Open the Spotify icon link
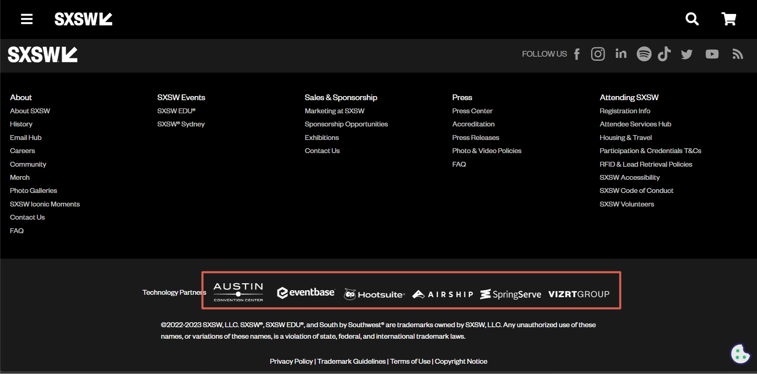Screen dimensions: 757x374 [644, 54]
